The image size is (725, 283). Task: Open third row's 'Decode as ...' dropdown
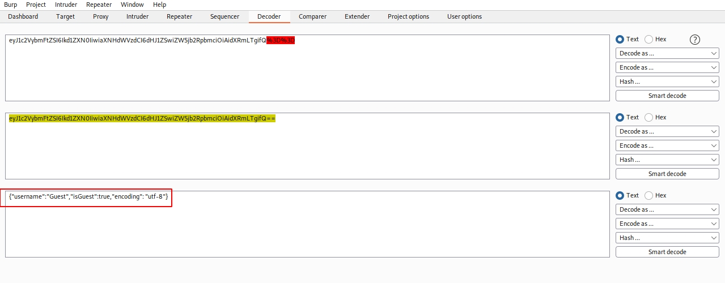(x=667, y=210)
